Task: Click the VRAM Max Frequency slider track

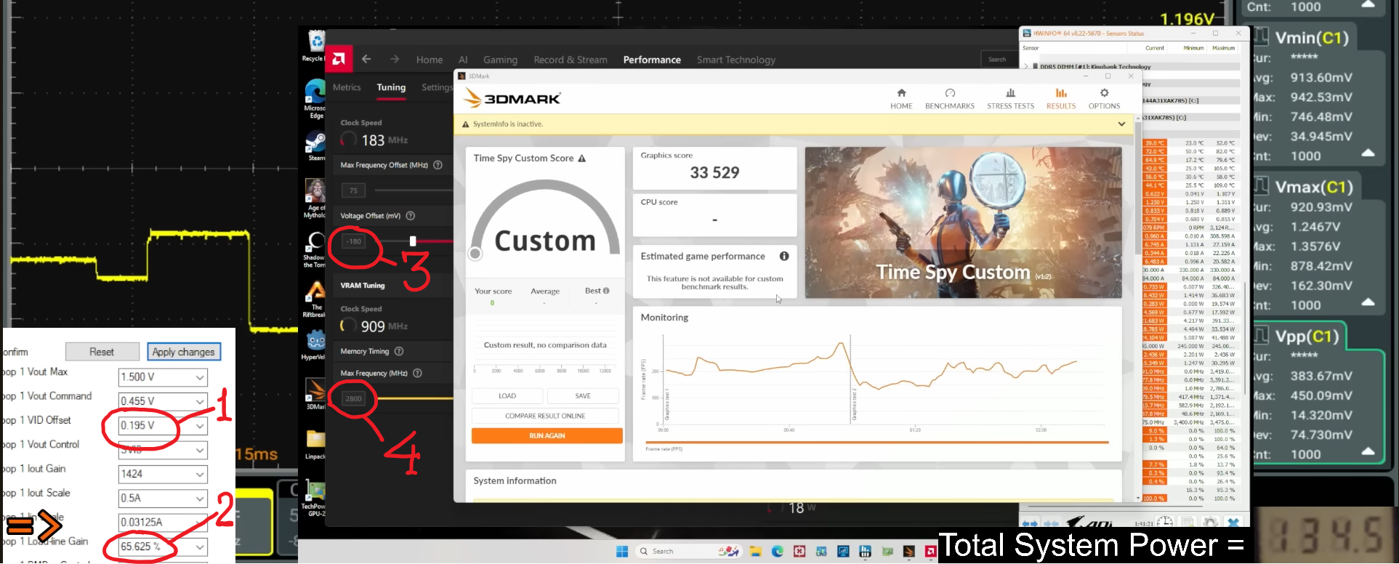Action: (x=414, y=398)
